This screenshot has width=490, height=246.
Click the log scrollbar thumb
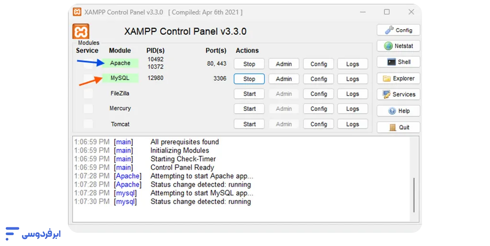click(x=414, y=195)
